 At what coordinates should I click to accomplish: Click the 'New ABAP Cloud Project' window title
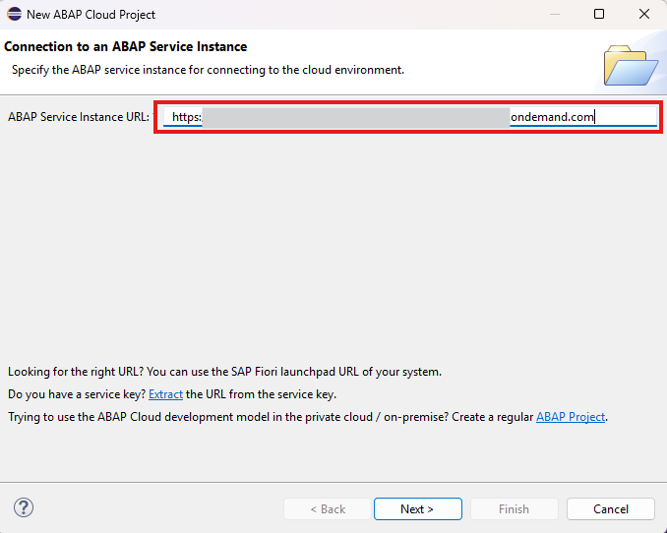(x=91, y=15)
